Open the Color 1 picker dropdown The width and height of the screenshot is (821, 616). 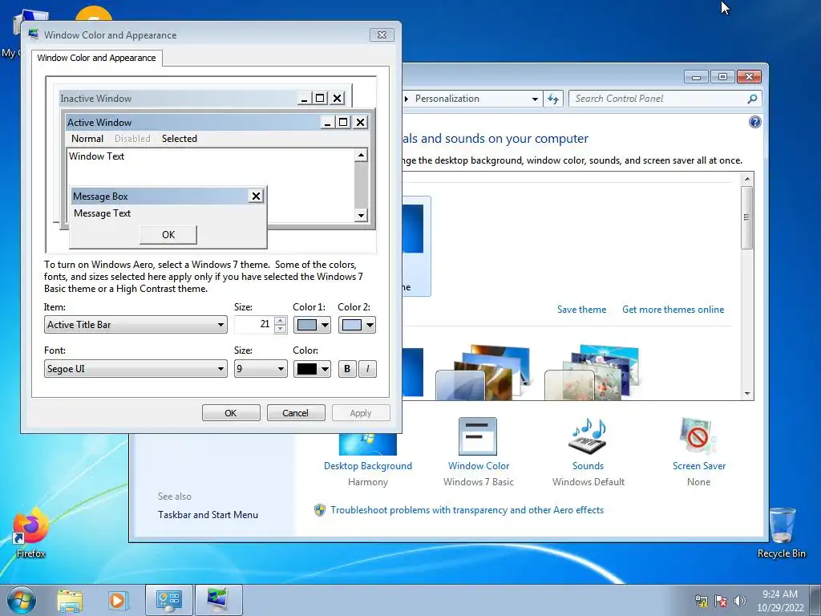pos(312,325)
